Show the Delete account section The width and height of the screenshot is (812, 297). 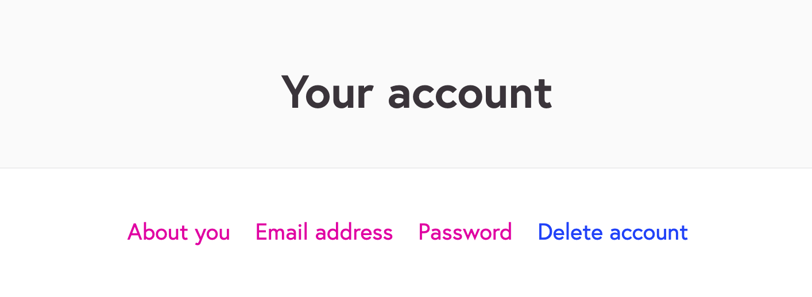tap(613, 232)
